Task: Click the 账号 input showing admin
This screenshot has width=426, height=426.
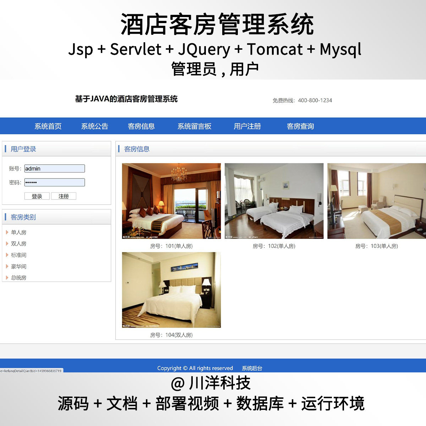Action: tap(54, 169)
